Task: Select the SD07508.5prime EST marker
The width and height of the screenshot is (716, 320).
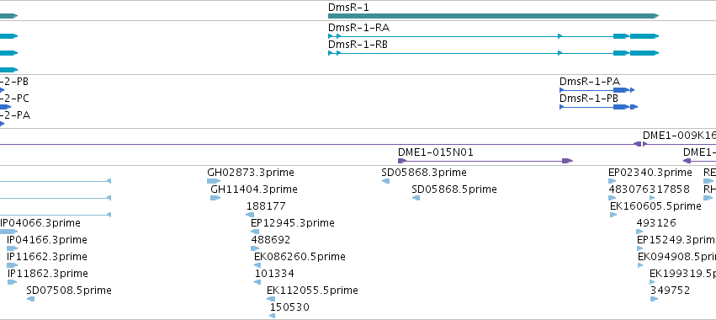Action: coord(30,299)
